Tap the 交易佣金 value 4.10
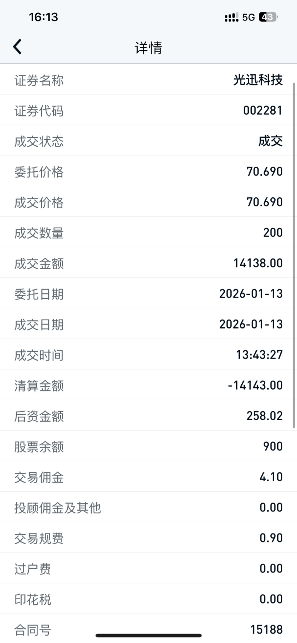The width and height of the screenshot is (297, 643). [x=271, y=477]
